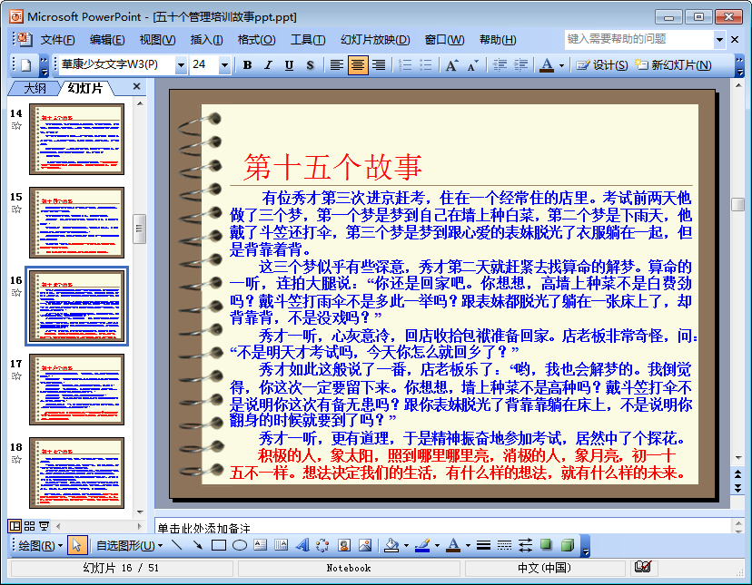Insert picture from file
The height and width of the screenshot is (585, 752).
pyautogui.click(x=365, y=545)
